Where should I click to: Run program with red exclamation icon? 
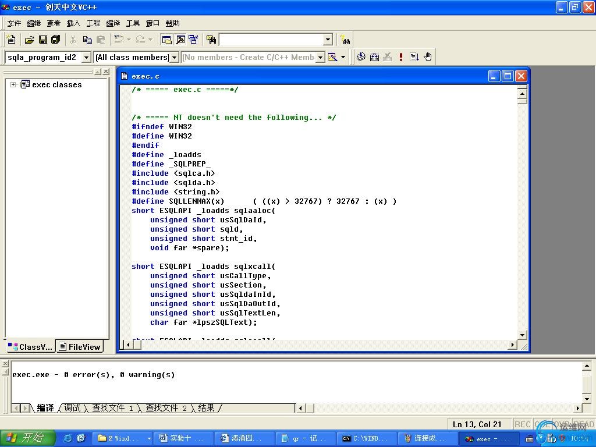tap(400, 57)
